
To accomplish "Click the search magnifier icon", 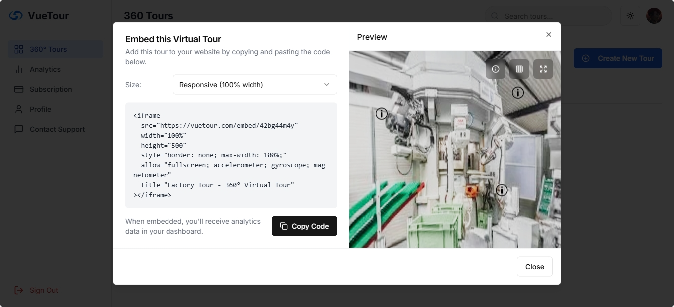I will coord(495,16).
